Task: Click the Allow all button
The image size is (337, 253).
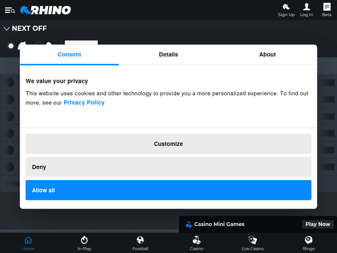Action: click(x=168, y=190)
